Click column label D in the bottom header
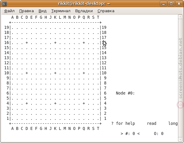This screenshot has width=184, height=143. (x=27, y=128)
